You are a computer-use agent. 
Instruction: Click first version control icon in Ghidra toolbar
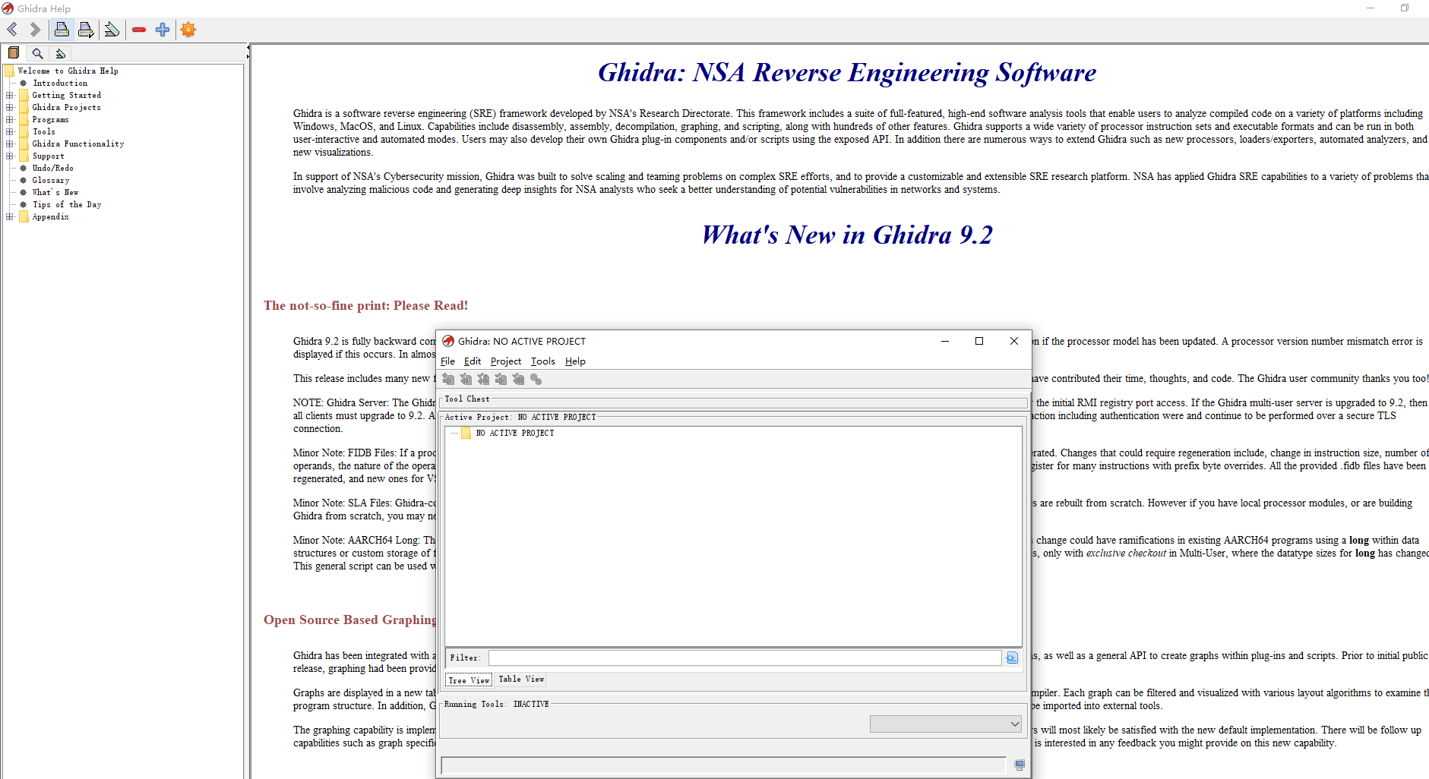tap(448, 380)
